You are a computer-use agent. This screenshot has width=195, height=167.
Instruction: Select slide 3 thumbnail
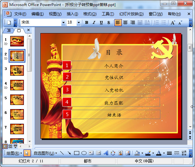[x=17, y=70]
